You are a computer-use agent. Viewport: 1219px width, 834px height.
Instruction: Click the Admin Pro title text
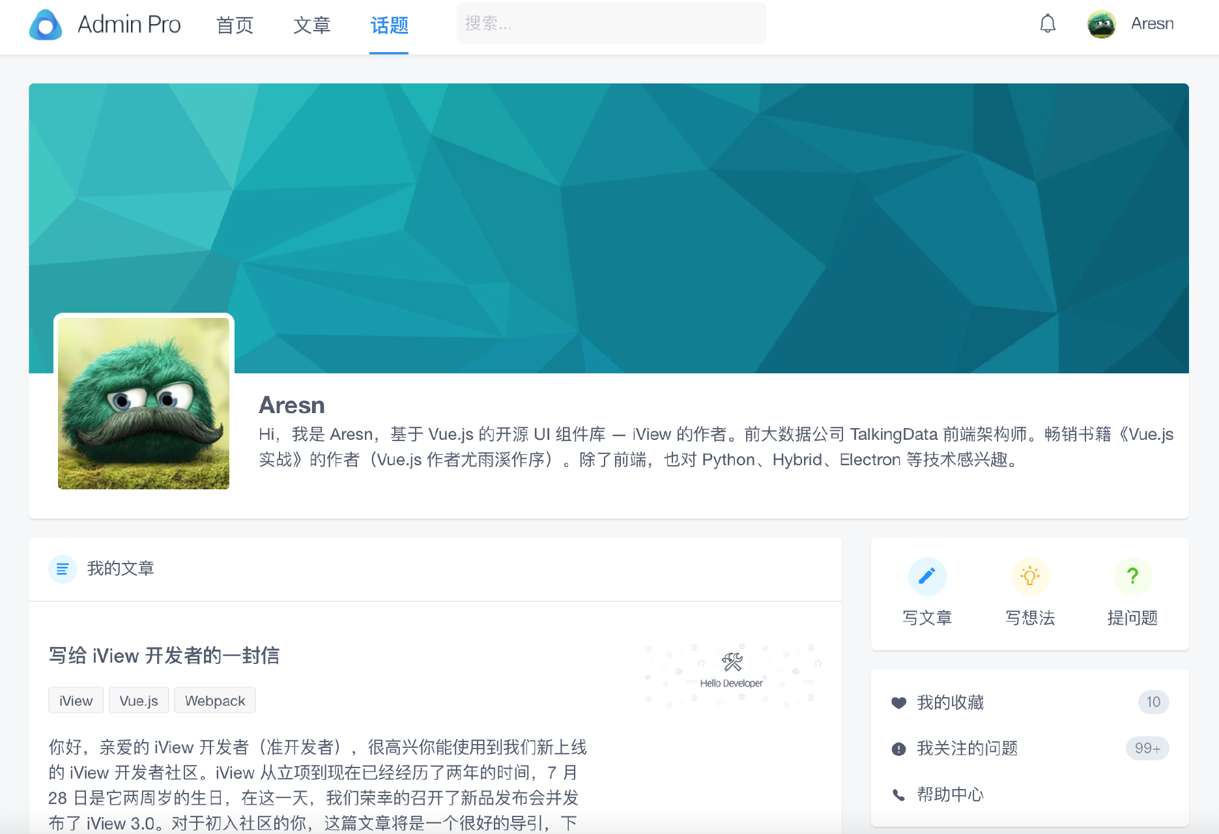click(129, 24)
